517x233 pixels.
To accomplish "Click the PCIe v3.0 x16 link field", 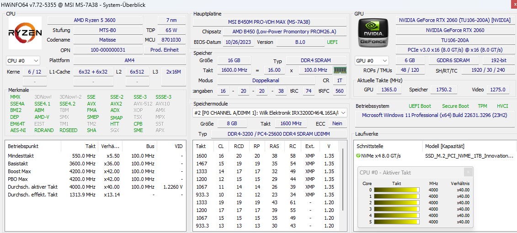I will click(455, 50).
